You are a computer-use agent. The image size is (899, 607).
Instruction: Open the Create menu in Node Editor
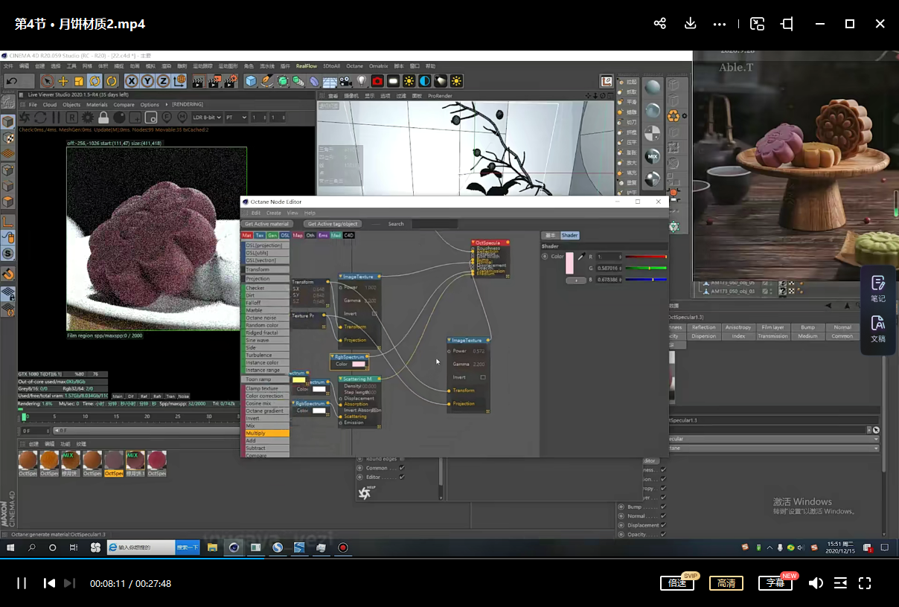274,213
